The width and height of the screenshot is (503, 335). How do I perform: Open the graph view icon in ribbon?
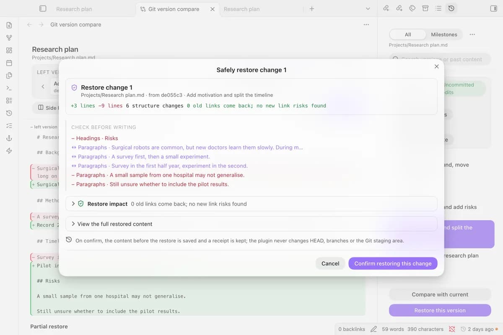[9, 38]
